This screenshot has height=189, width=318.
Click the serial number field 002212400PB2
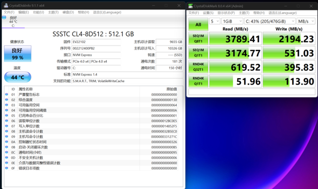96,48
